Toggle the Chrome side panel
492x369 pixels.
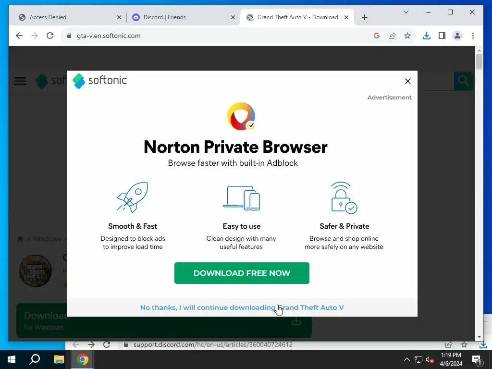tap(442, 36)
